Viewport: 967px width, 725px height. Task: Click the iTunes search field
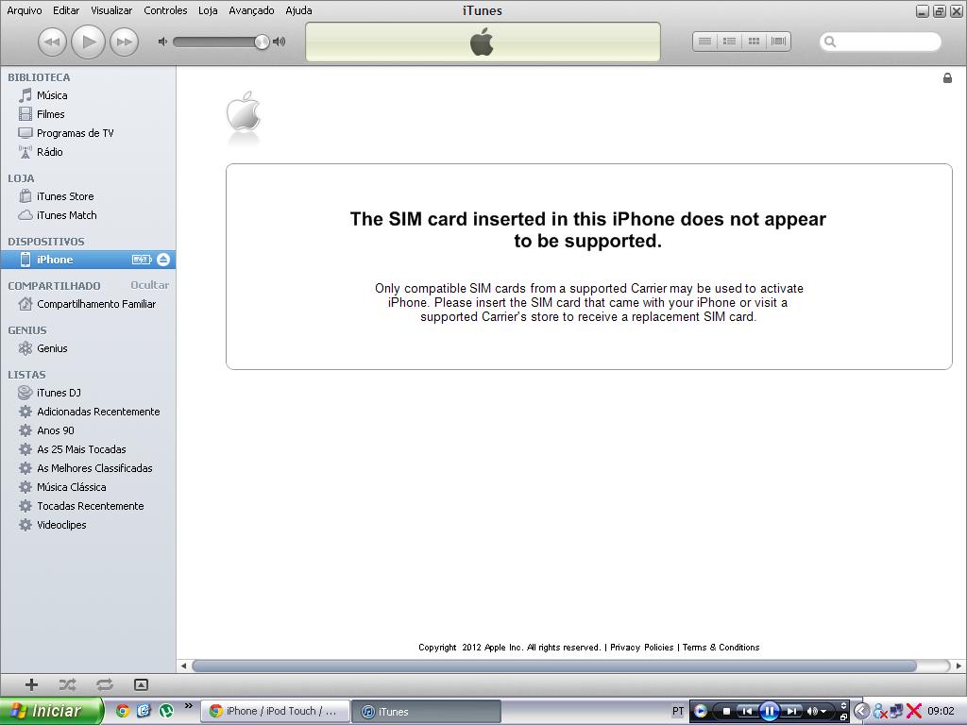[x=880, y=42]
